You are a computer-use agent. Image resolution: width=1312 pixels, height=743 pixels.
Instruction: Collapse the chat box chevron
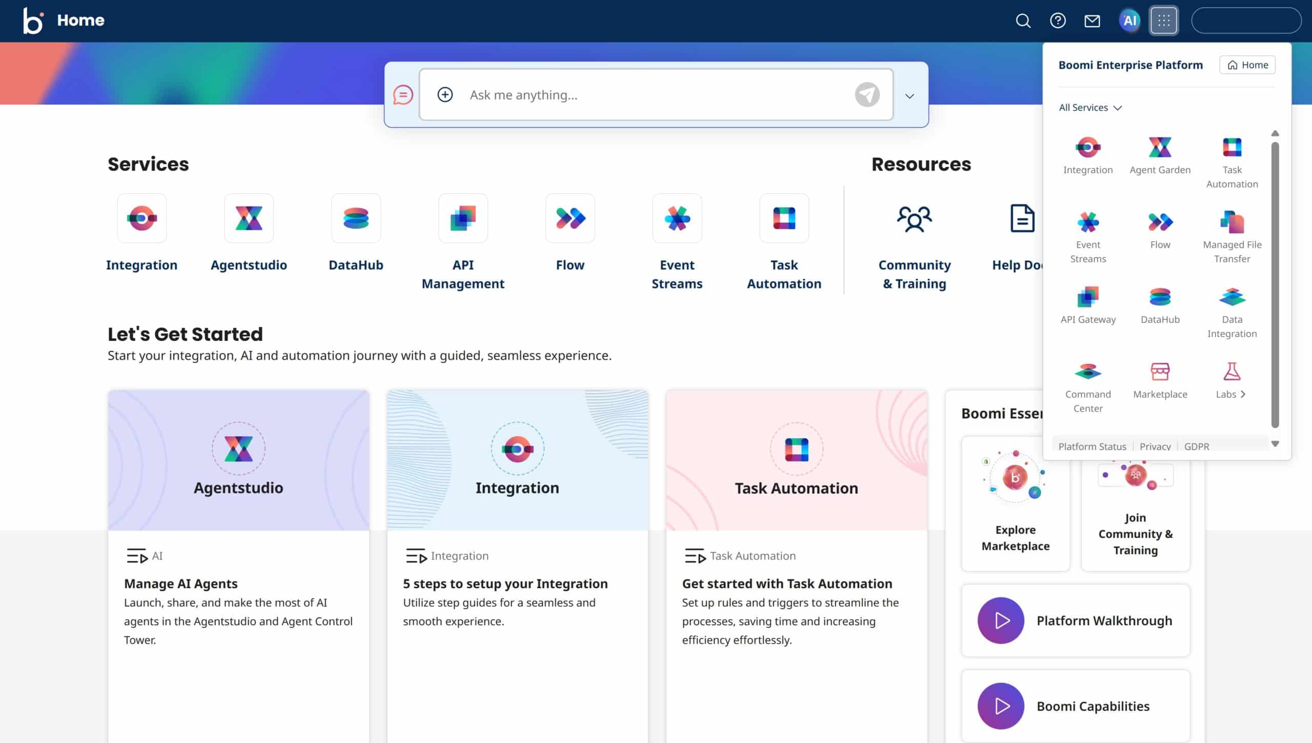click(910, 96)
